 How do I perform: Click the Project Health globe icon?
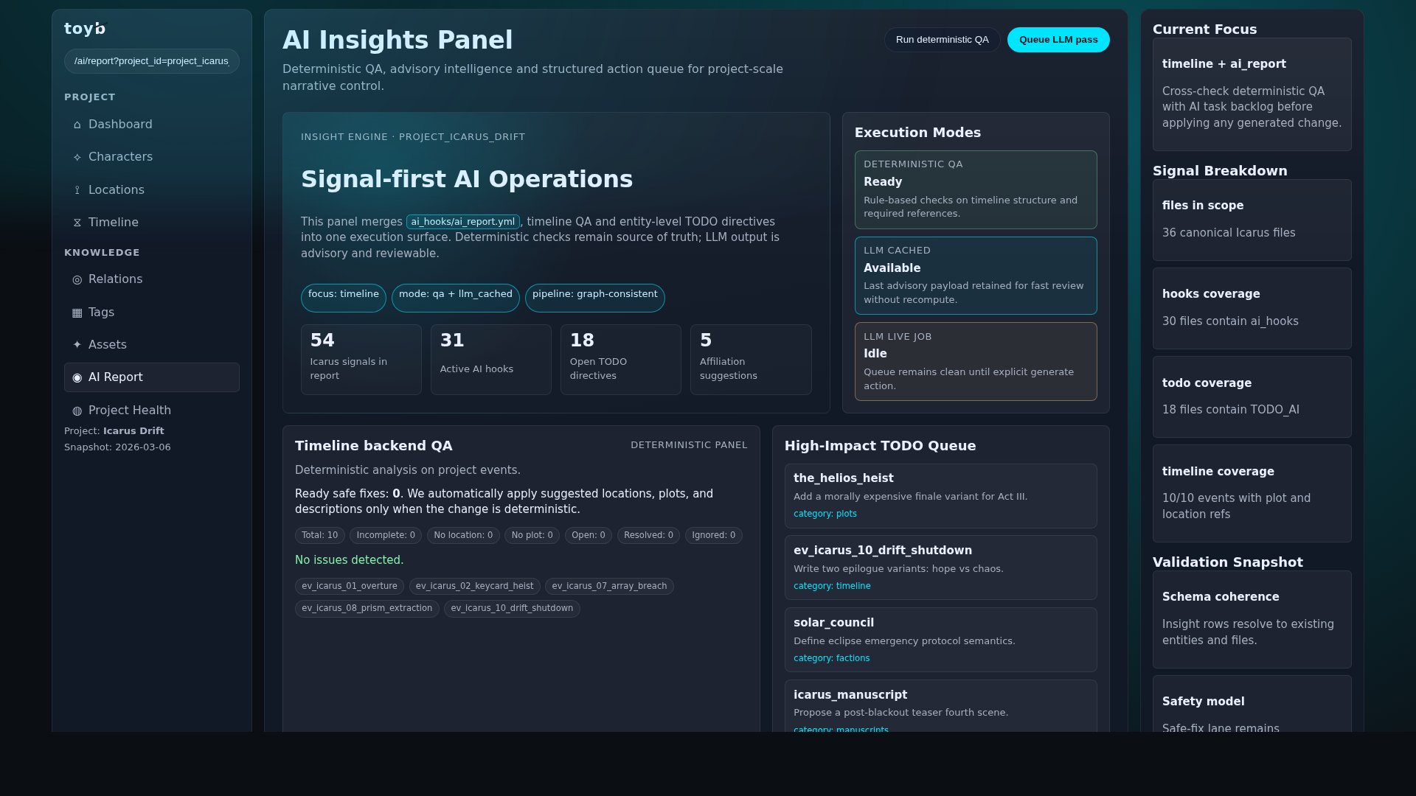[x=77, y=411]
